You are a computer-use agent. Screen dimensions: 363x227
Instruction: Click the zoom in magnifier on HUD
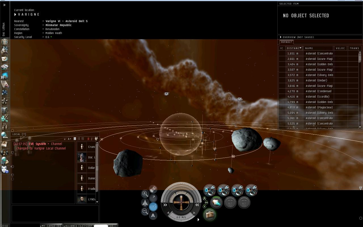145,194
